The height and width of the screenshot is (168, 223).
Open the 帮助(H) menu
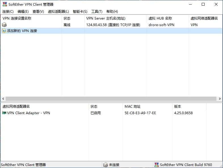click(x=112, y=12)
